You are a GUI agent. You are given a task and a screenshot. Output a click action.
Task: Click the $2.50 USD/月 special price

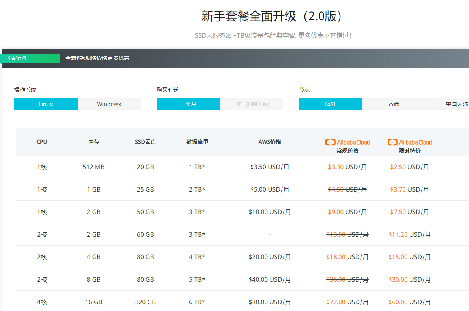coord(409,167)
